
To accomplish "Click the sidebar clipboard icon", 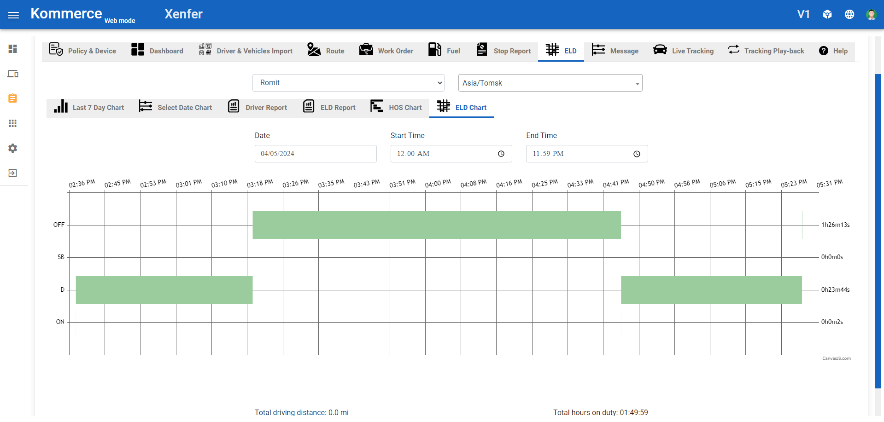I will 13,98.
